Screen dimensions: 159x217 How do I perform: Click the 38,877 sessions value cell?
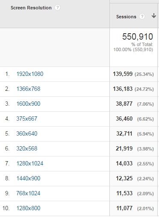tap(133, 104)
